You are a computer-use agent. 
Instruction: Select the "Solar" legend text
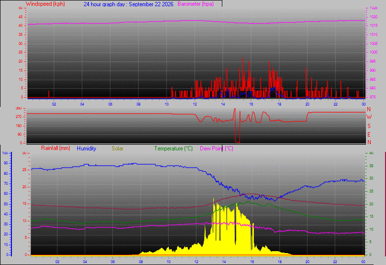(x=117, y=148)
